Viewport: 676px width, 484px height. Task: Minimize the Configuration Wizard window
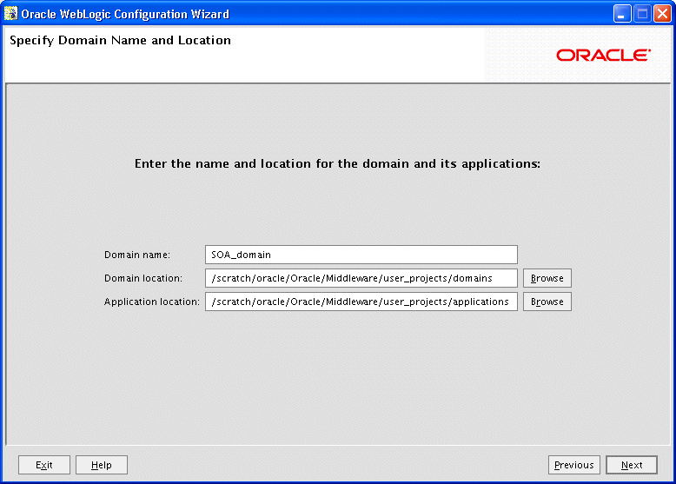coord(621,14)
